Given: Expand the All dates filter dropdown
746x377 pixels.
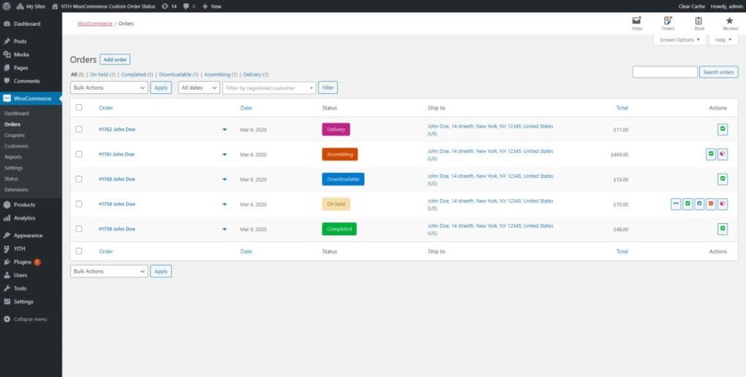Looking at the screenshot, I should pyautogui.click(x=197, y=88).
